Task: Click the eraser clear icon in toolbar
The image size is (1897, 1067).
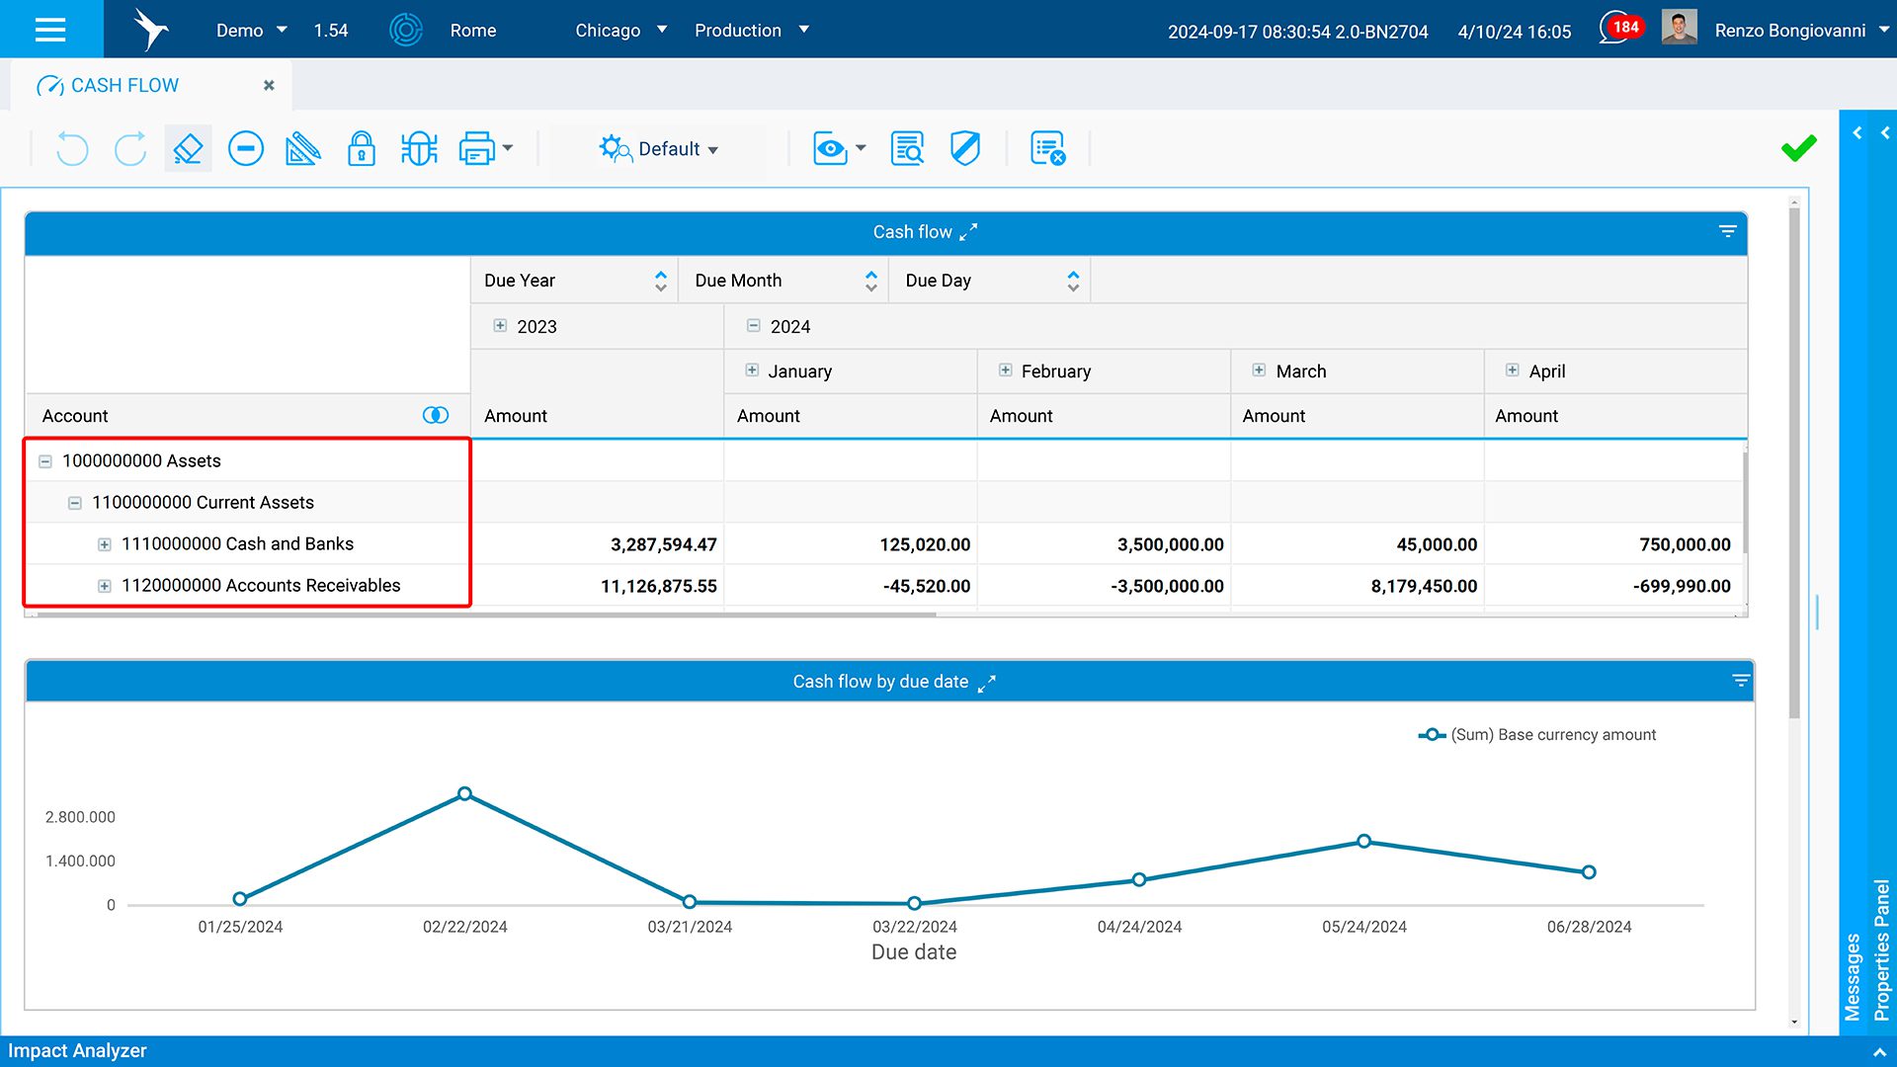Action: tap(188, 149)
